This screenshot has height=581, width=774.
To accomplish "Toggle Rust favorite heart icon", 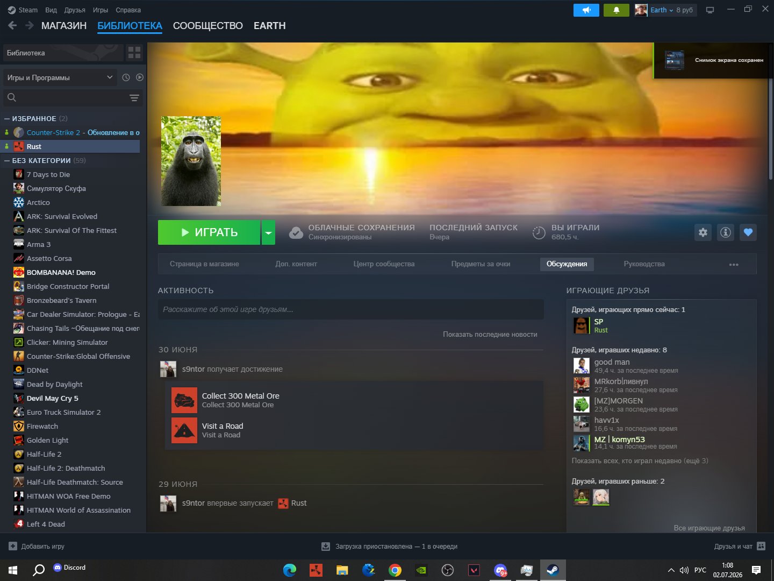I will pos(748,232).
